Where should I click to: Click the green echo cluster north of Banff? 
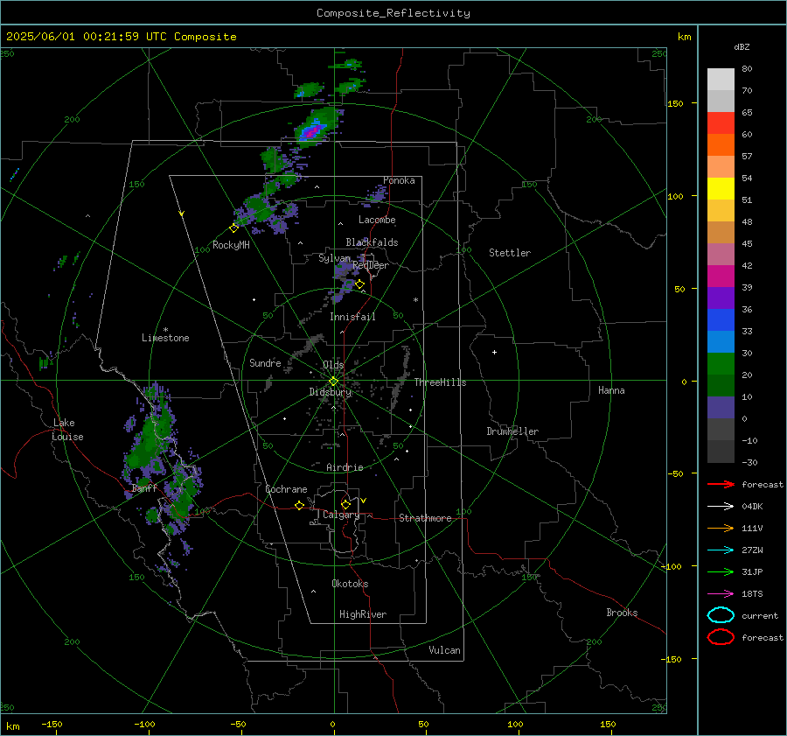150,439
